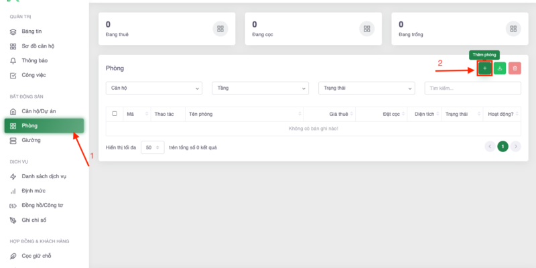
Task: Open Giường menu item
Action: tap(31, 140)
